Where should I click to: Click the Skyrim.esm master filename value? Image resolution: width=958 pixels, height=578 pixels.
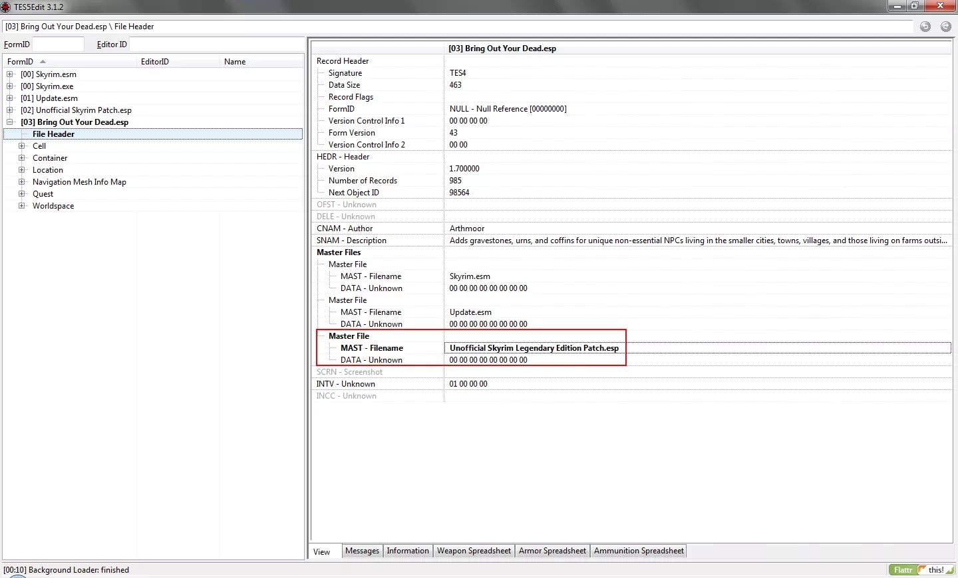pos(470,276)
